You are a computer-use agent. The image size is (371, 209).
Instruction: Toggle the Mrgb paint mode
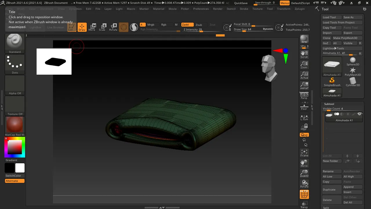(x=151, y=25)
